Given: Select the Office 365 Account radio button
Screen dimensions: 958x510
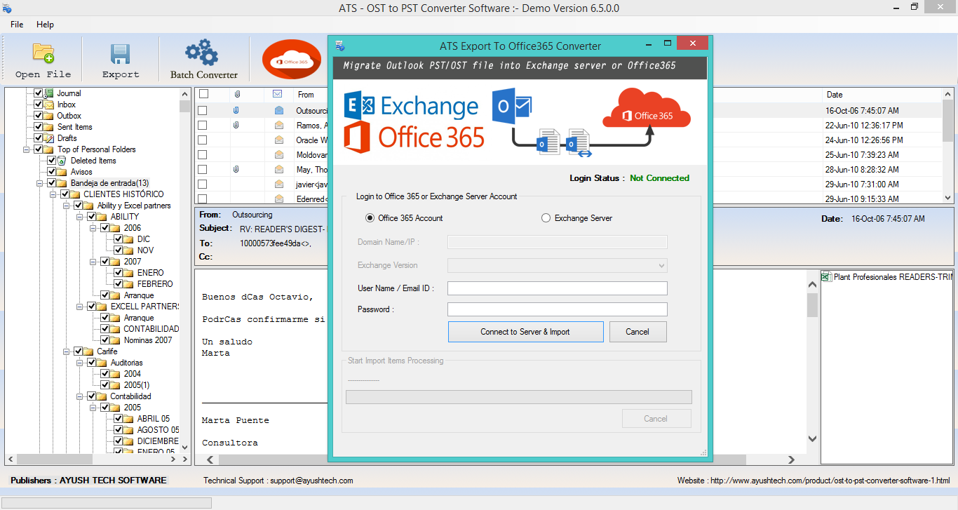Looking at the screenshot, I should click(x=370, y=217).
